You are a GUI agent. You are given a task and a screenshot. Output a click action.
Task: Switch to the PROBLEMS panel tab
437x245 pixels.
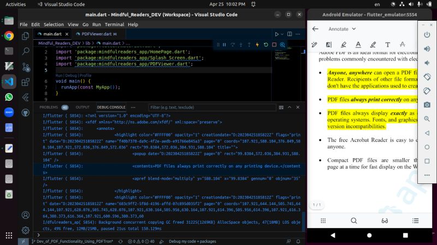tap(54, 107)
